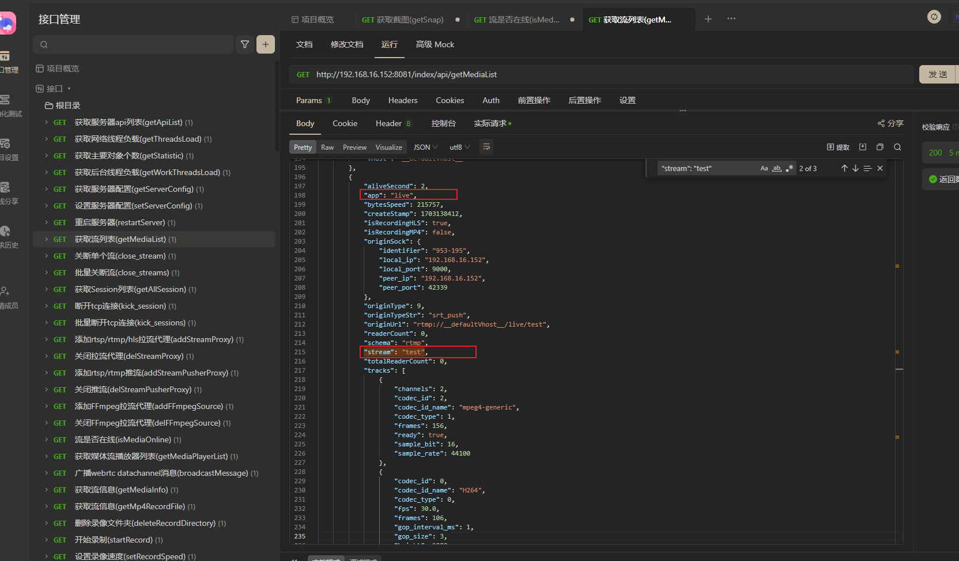Switch response view to Pretty

point(303,147)
